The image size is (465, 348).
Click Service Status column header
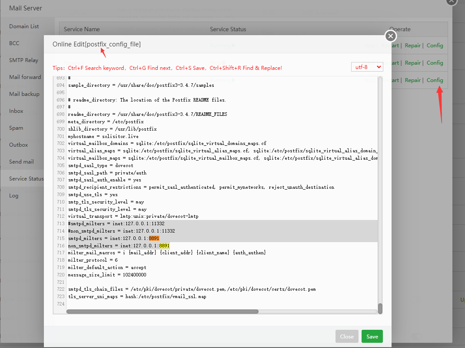pyautogui.click(x=228, y=30)
